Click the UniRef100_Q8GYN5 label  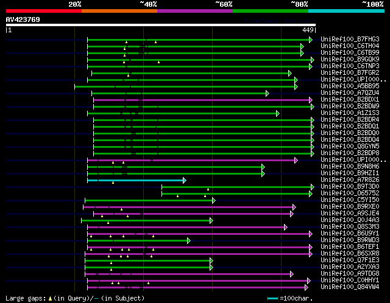[350, 147]
